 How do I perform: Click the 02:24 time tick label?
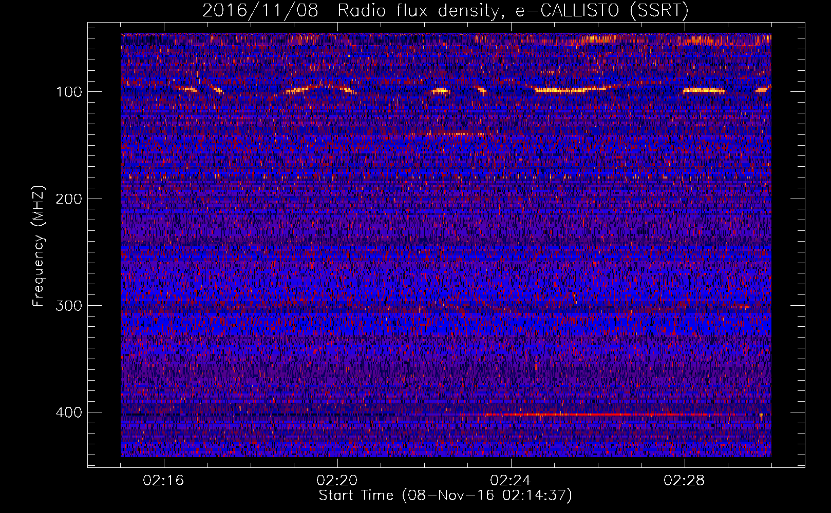point(511,481)
